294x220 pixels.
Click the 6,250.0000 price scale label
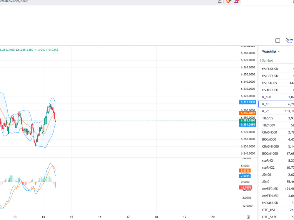click(248, 146)
